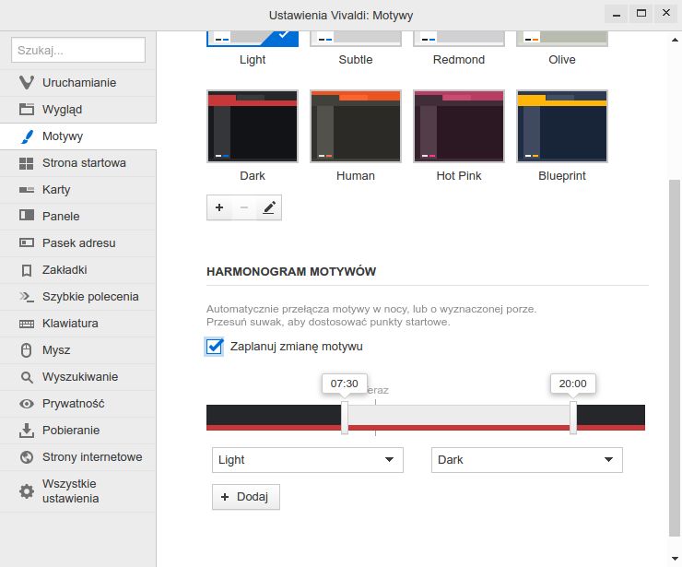The width and height of the screenshot is (682, 567).
Task: Click the scrollbar up arrow
Action: tap(675, 40)
